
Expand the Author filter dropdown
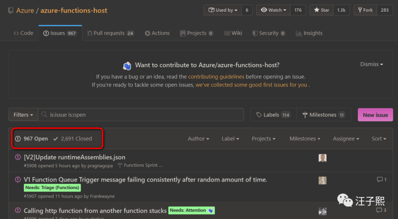199,139
